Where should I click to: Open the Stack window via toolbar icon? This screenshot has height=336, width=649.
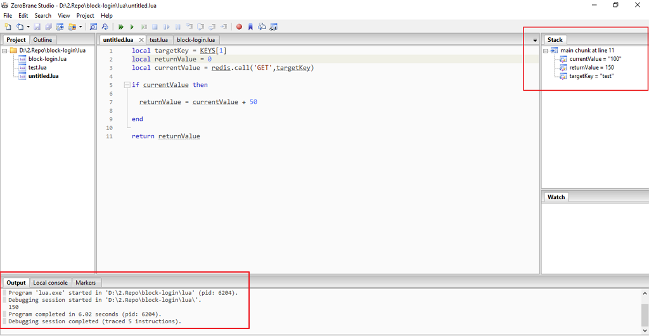click(262, 27)
